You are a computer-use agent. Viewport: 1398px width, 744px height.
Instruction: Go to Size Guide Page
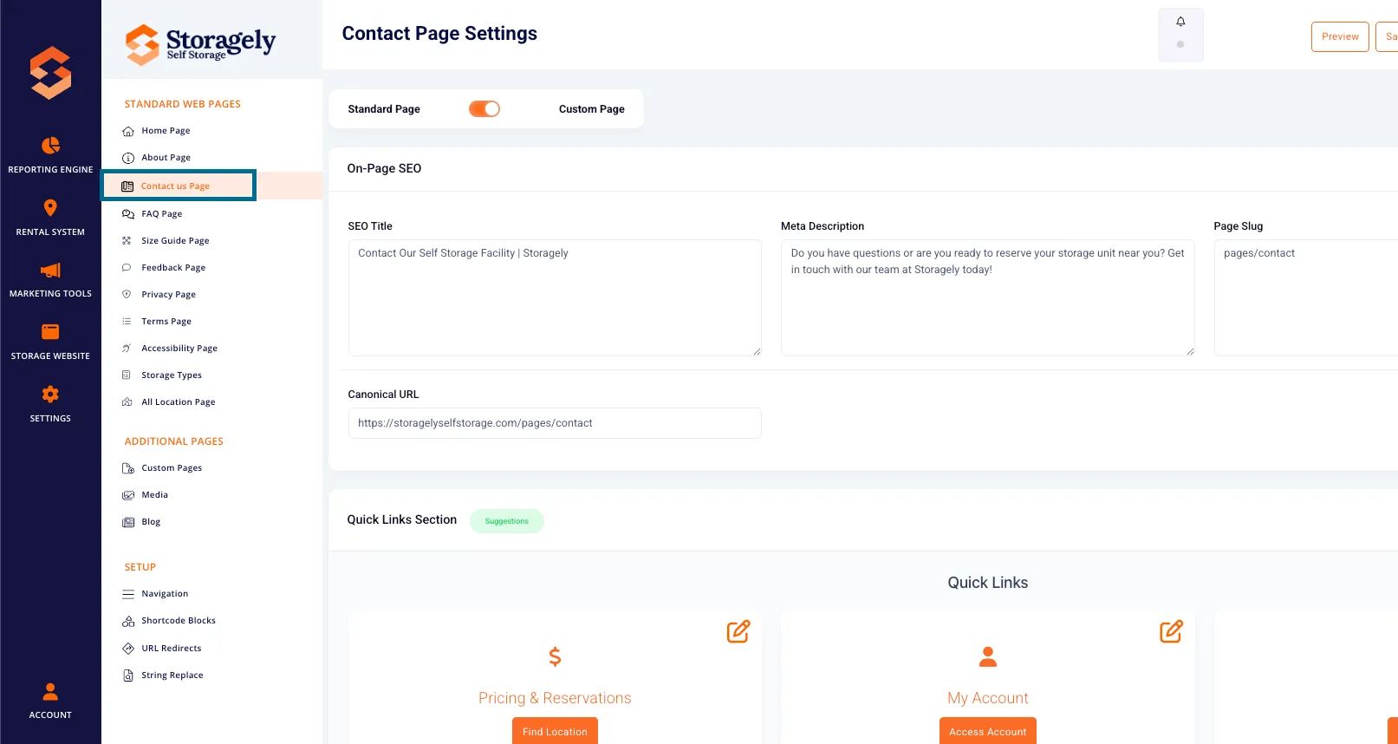pos(175,241)
